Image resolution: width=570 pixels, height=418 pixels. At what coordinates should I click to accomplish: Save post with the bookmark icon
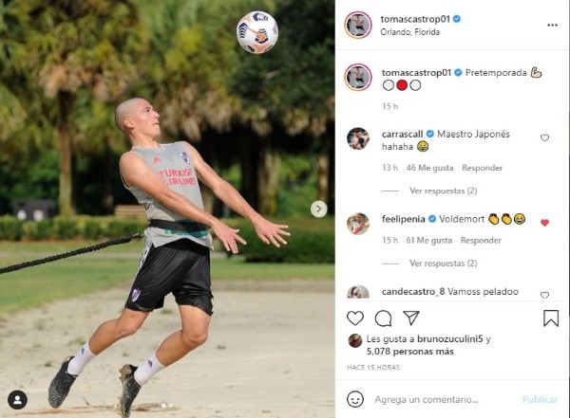551,318
